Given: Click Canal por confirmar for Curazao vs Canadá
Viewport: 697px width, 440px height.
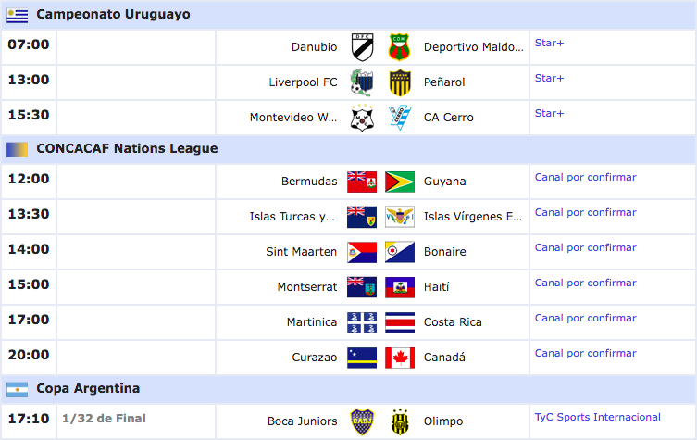Looking at the screenshot, I should click(x=585, y=353).
